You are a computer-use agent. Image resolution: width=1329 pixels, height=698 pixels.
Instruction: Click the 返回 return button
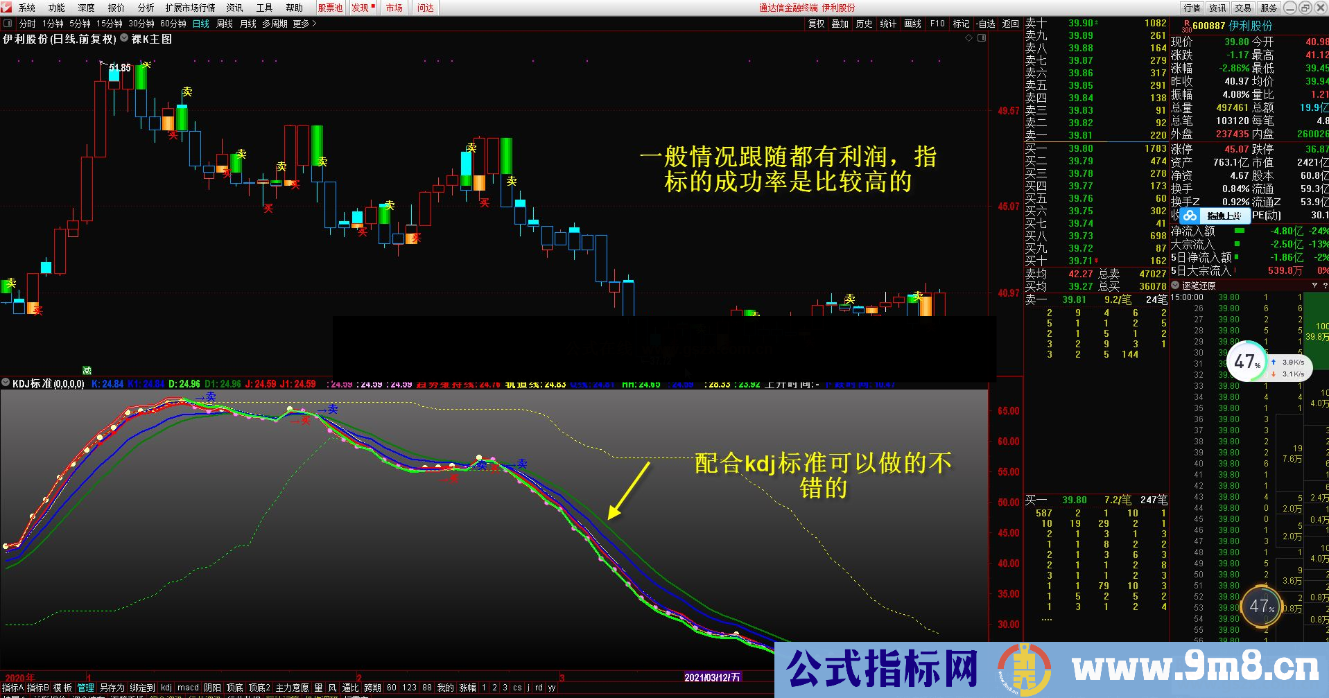pyautogui.click(x=1009, y=23)
